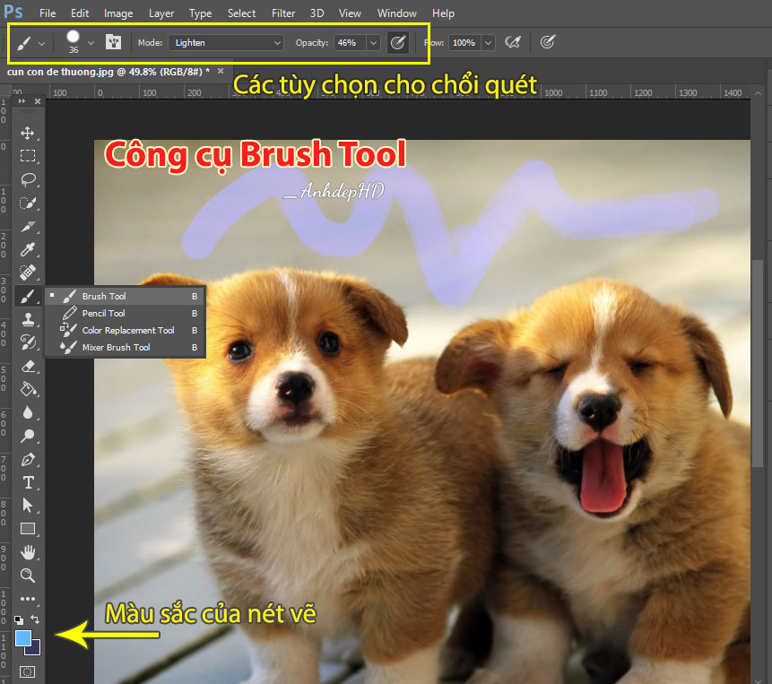Expand the collapsed toolbar panel
This screenshot has height=684, width=772.
22,101
